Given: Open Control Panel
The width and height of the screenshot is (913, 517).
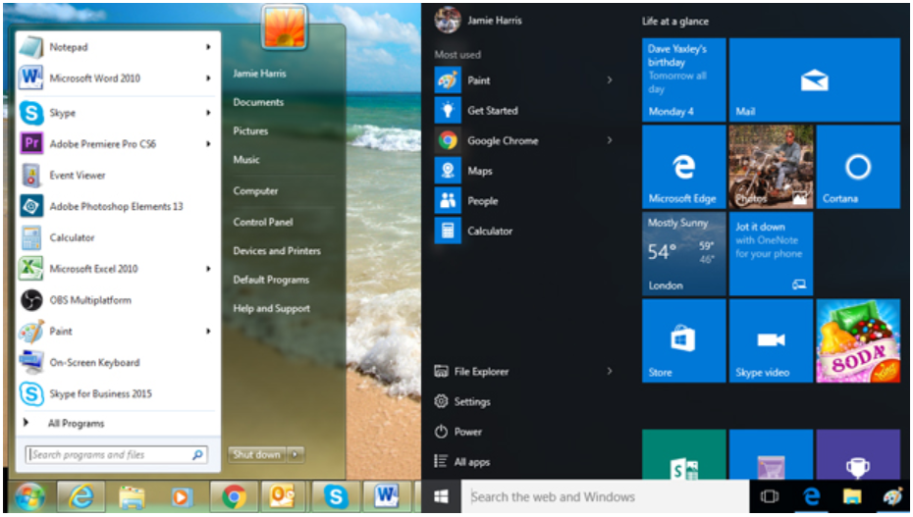Looking at the screenshot, I should click(x=263, y=222).
